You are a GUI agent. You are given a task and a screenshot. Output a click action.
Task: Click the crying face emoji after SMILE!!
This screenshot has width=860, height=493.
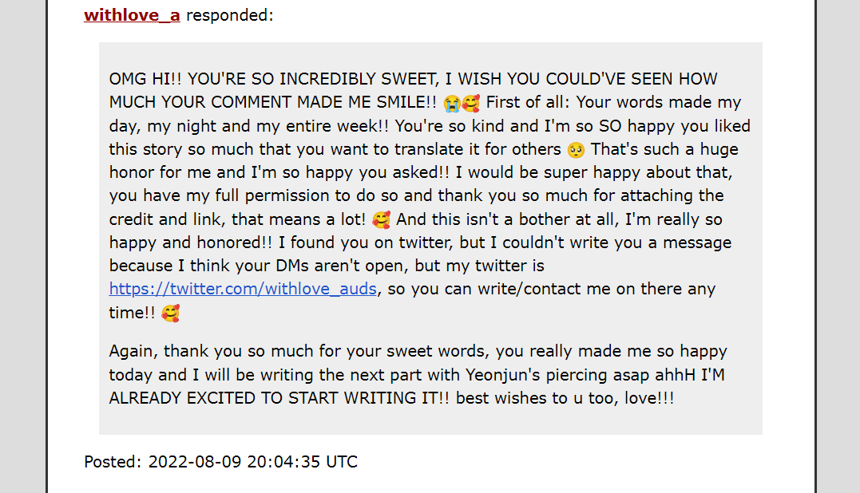point(452,102)
